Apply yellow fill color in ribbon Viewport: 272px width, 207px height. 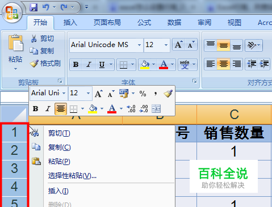point(145,65)
